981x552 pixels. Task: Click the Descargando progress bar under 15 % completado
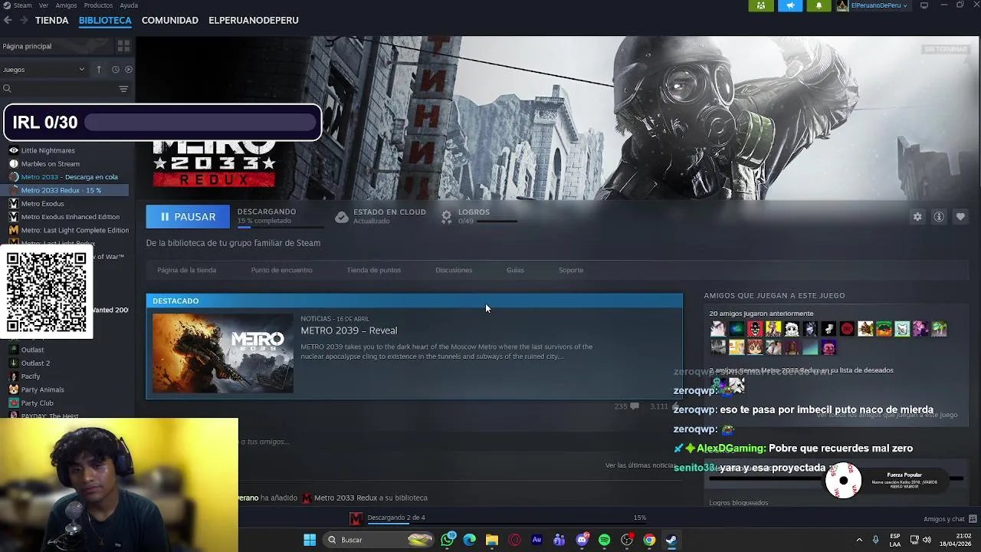pos(280,227)
